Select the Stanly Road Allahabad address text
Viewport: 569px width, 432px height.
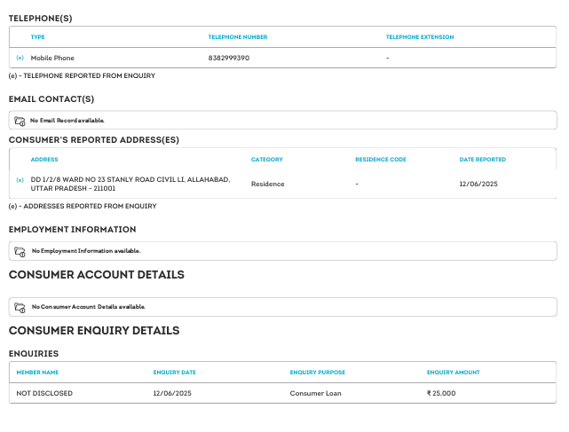pyautogui.click(x=130, y=184)
